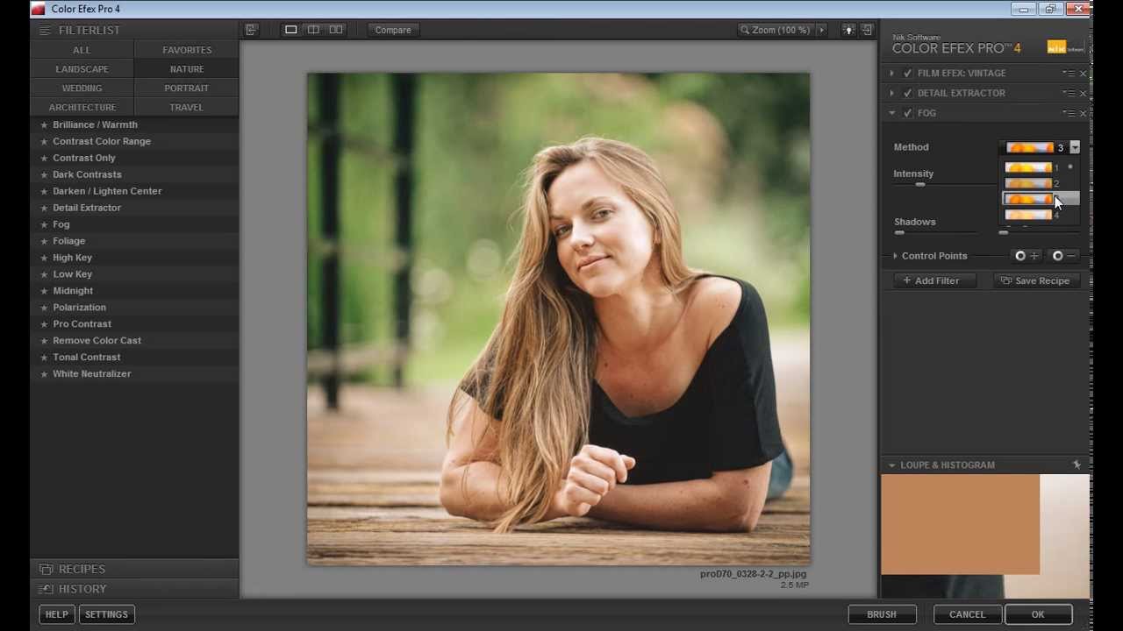1123x631 pixels.
Task: Favorite the White Neutralizer filter star
Action: (44, 374)
